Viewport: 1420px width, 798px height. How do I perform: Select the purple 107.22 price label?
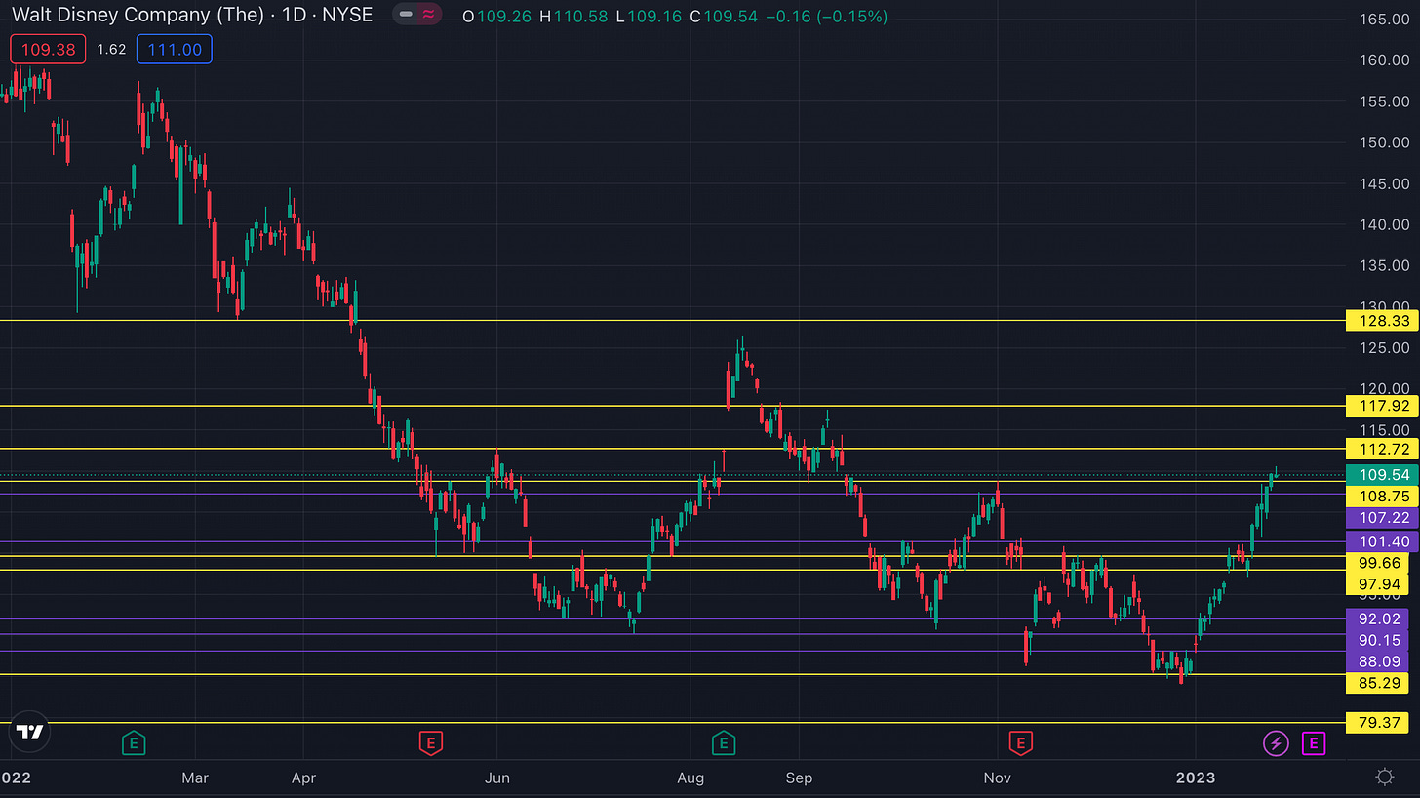click(x=1381, y=518)
